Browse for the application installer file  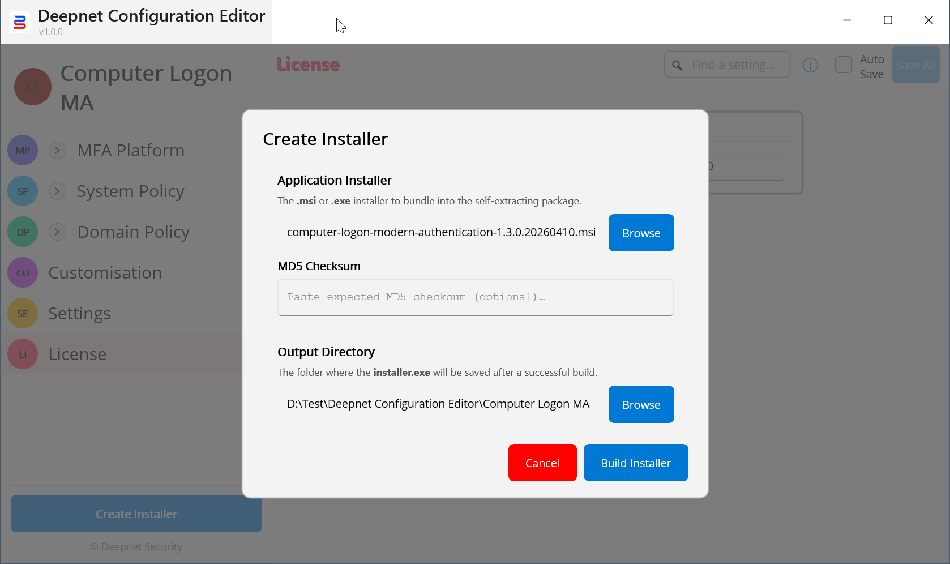coord(641,233)
